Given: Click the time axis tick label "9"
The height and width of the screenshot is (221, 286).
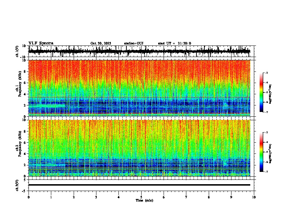Looking at the screenshot, I should pos(231,197).
